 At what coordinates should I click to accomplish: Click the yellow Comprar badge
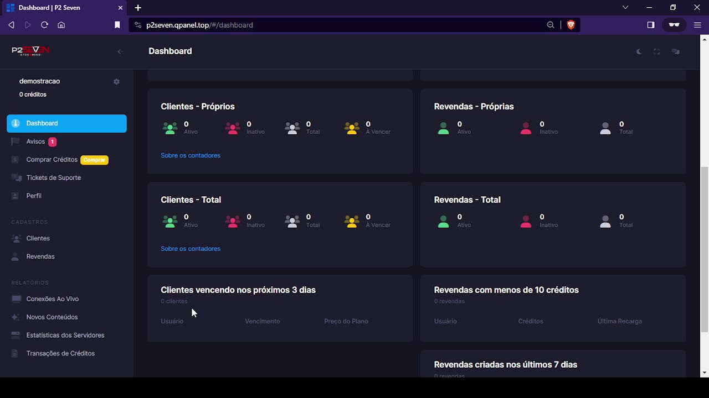tap(95, 160)
